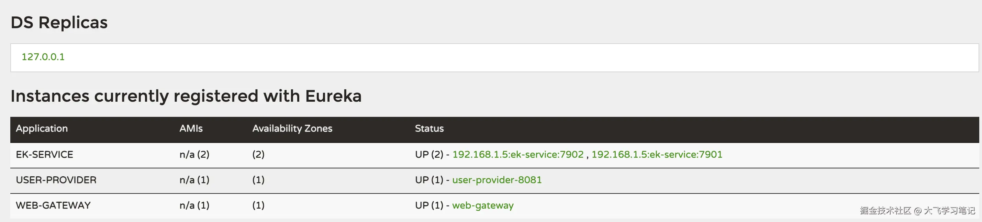982x222 pixels.
Task: Select the USER-PROVIDER application name
Action: tap(56, 180)
